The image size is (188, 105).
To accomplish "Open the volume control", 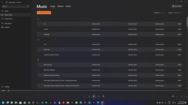I will coord(173,96).
